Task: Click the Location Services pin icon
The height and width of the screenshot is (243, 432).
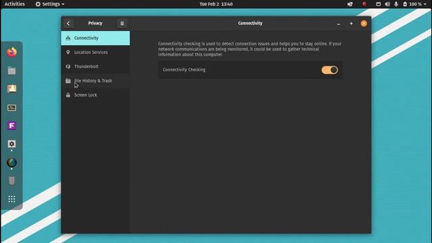Action: click(x=68, y=52)
